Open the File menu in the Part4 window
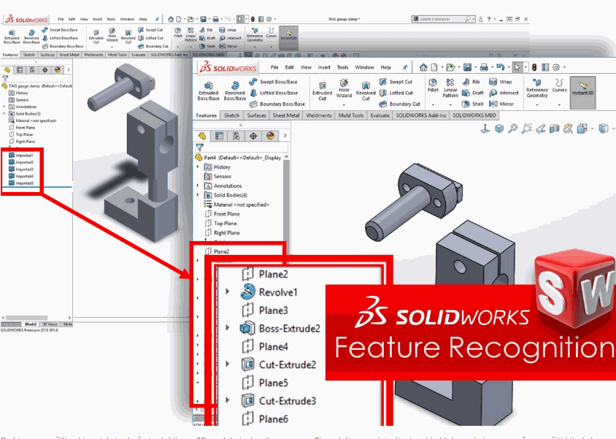The image size is (616, 439). point(274,67)
